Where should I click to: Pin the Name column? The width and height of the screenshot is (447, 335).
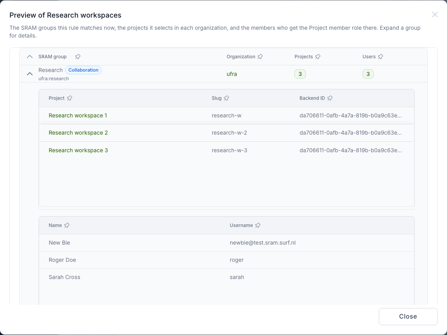point(67,225)
